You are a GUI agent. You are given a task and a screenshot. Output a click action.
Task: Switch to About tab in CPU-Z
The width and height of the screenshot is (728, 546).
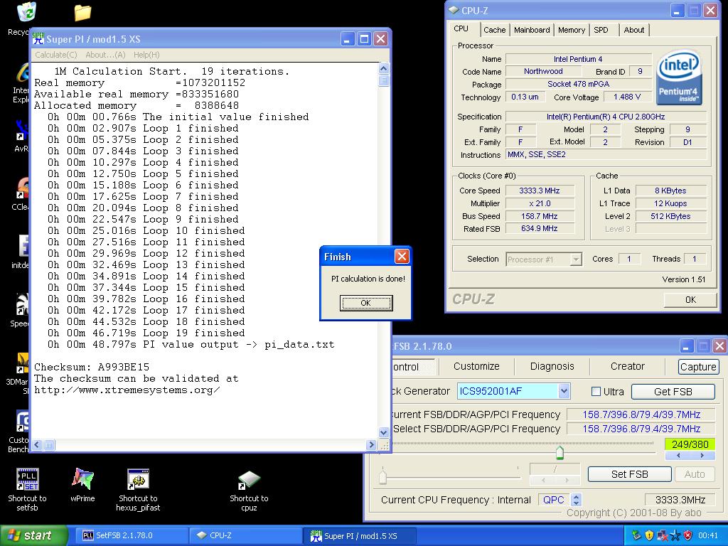tap(633, 30)
